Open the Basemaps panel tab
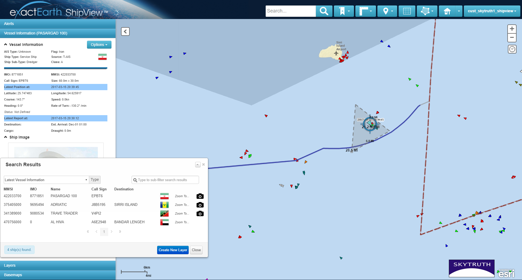 (58, 275)
